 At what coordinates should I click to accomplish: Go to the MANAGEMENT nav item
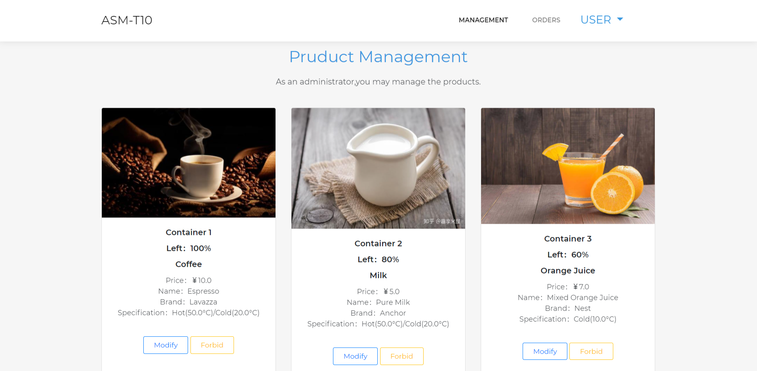pyautogui.click(x=483, y=20)
